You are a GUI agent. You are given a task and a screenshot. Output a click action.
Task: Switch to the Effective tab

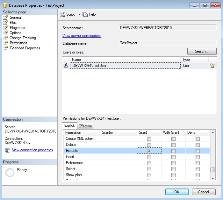[x=85, y=126]
